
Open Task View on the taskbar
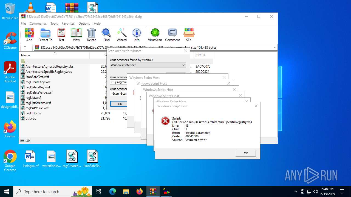(99, 192)
